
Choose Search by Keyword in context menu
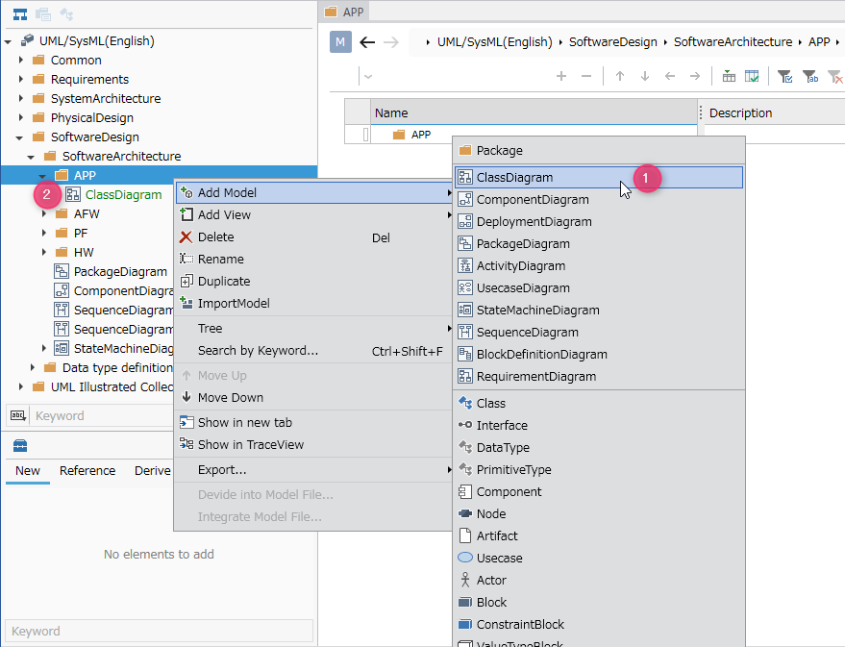click(x=314, y=350)
